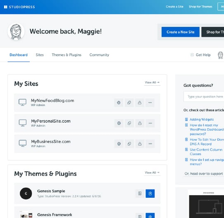Click monitor icon for MyBusinessSite.com

pos(23,144)
